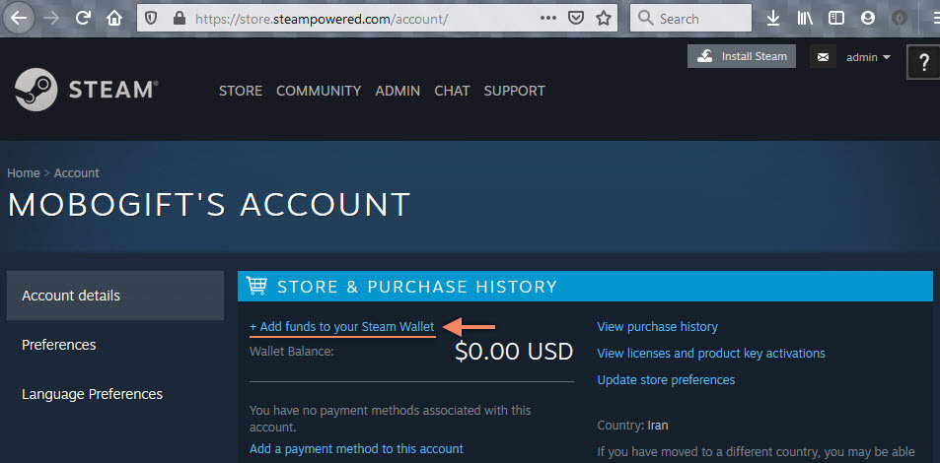
Task: Expand the admin account dropdown
Action: (x=867, y=57)
